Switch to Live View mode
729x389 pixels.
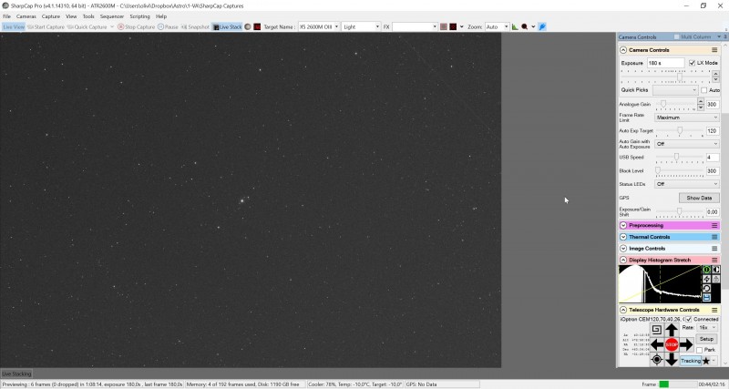pos(14,27)
